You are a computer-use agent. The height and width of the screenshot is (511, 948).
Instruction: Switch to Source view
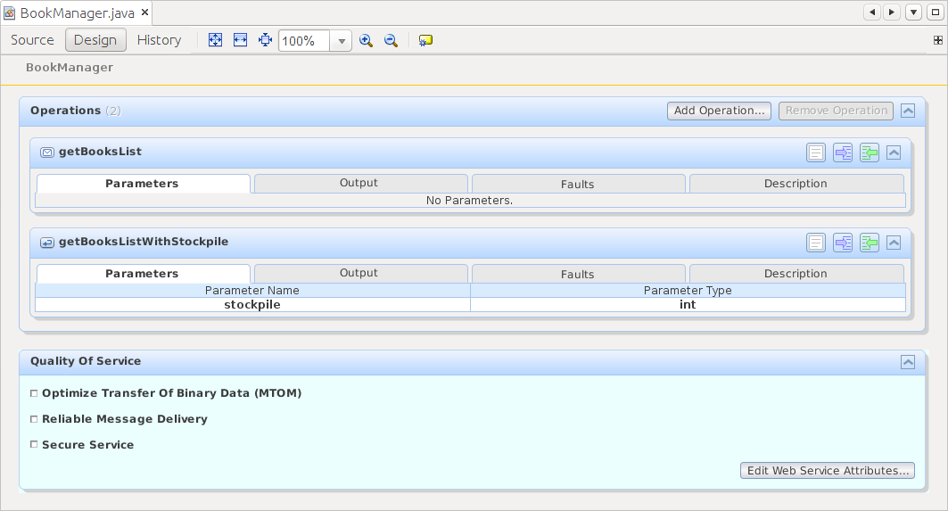[33, 40]
